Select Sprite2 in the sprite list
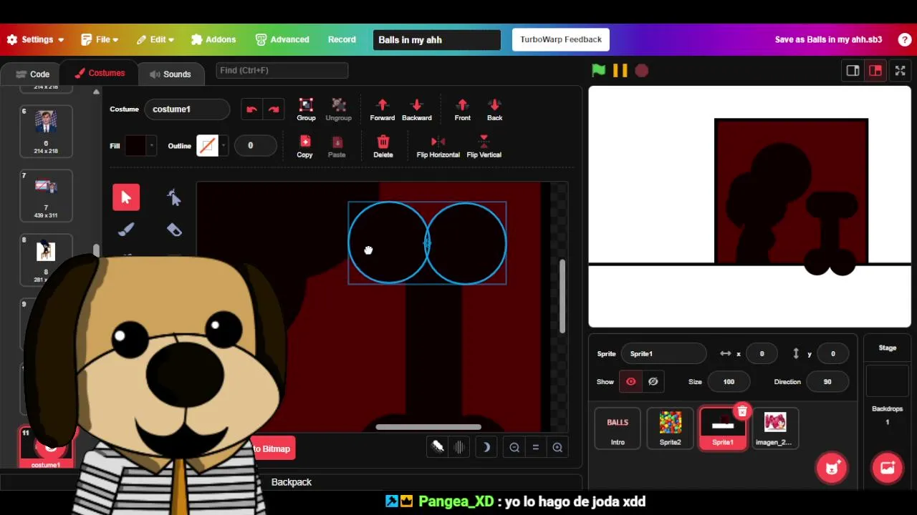The height and width of the screenshot is (515, 917). 671,428
